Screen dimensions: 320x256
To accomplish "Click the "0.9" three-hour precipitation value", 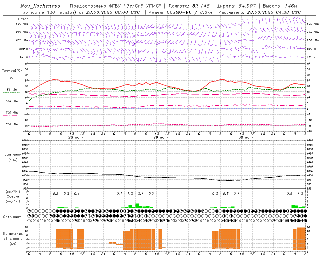I will tap(289, 194).
